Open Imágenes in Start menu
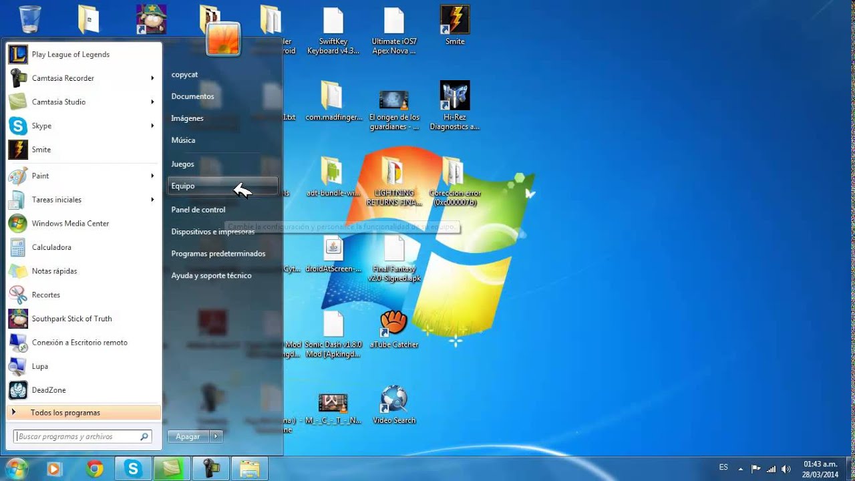This screenshot has width=855, height=481. click(x=222, y=118)
